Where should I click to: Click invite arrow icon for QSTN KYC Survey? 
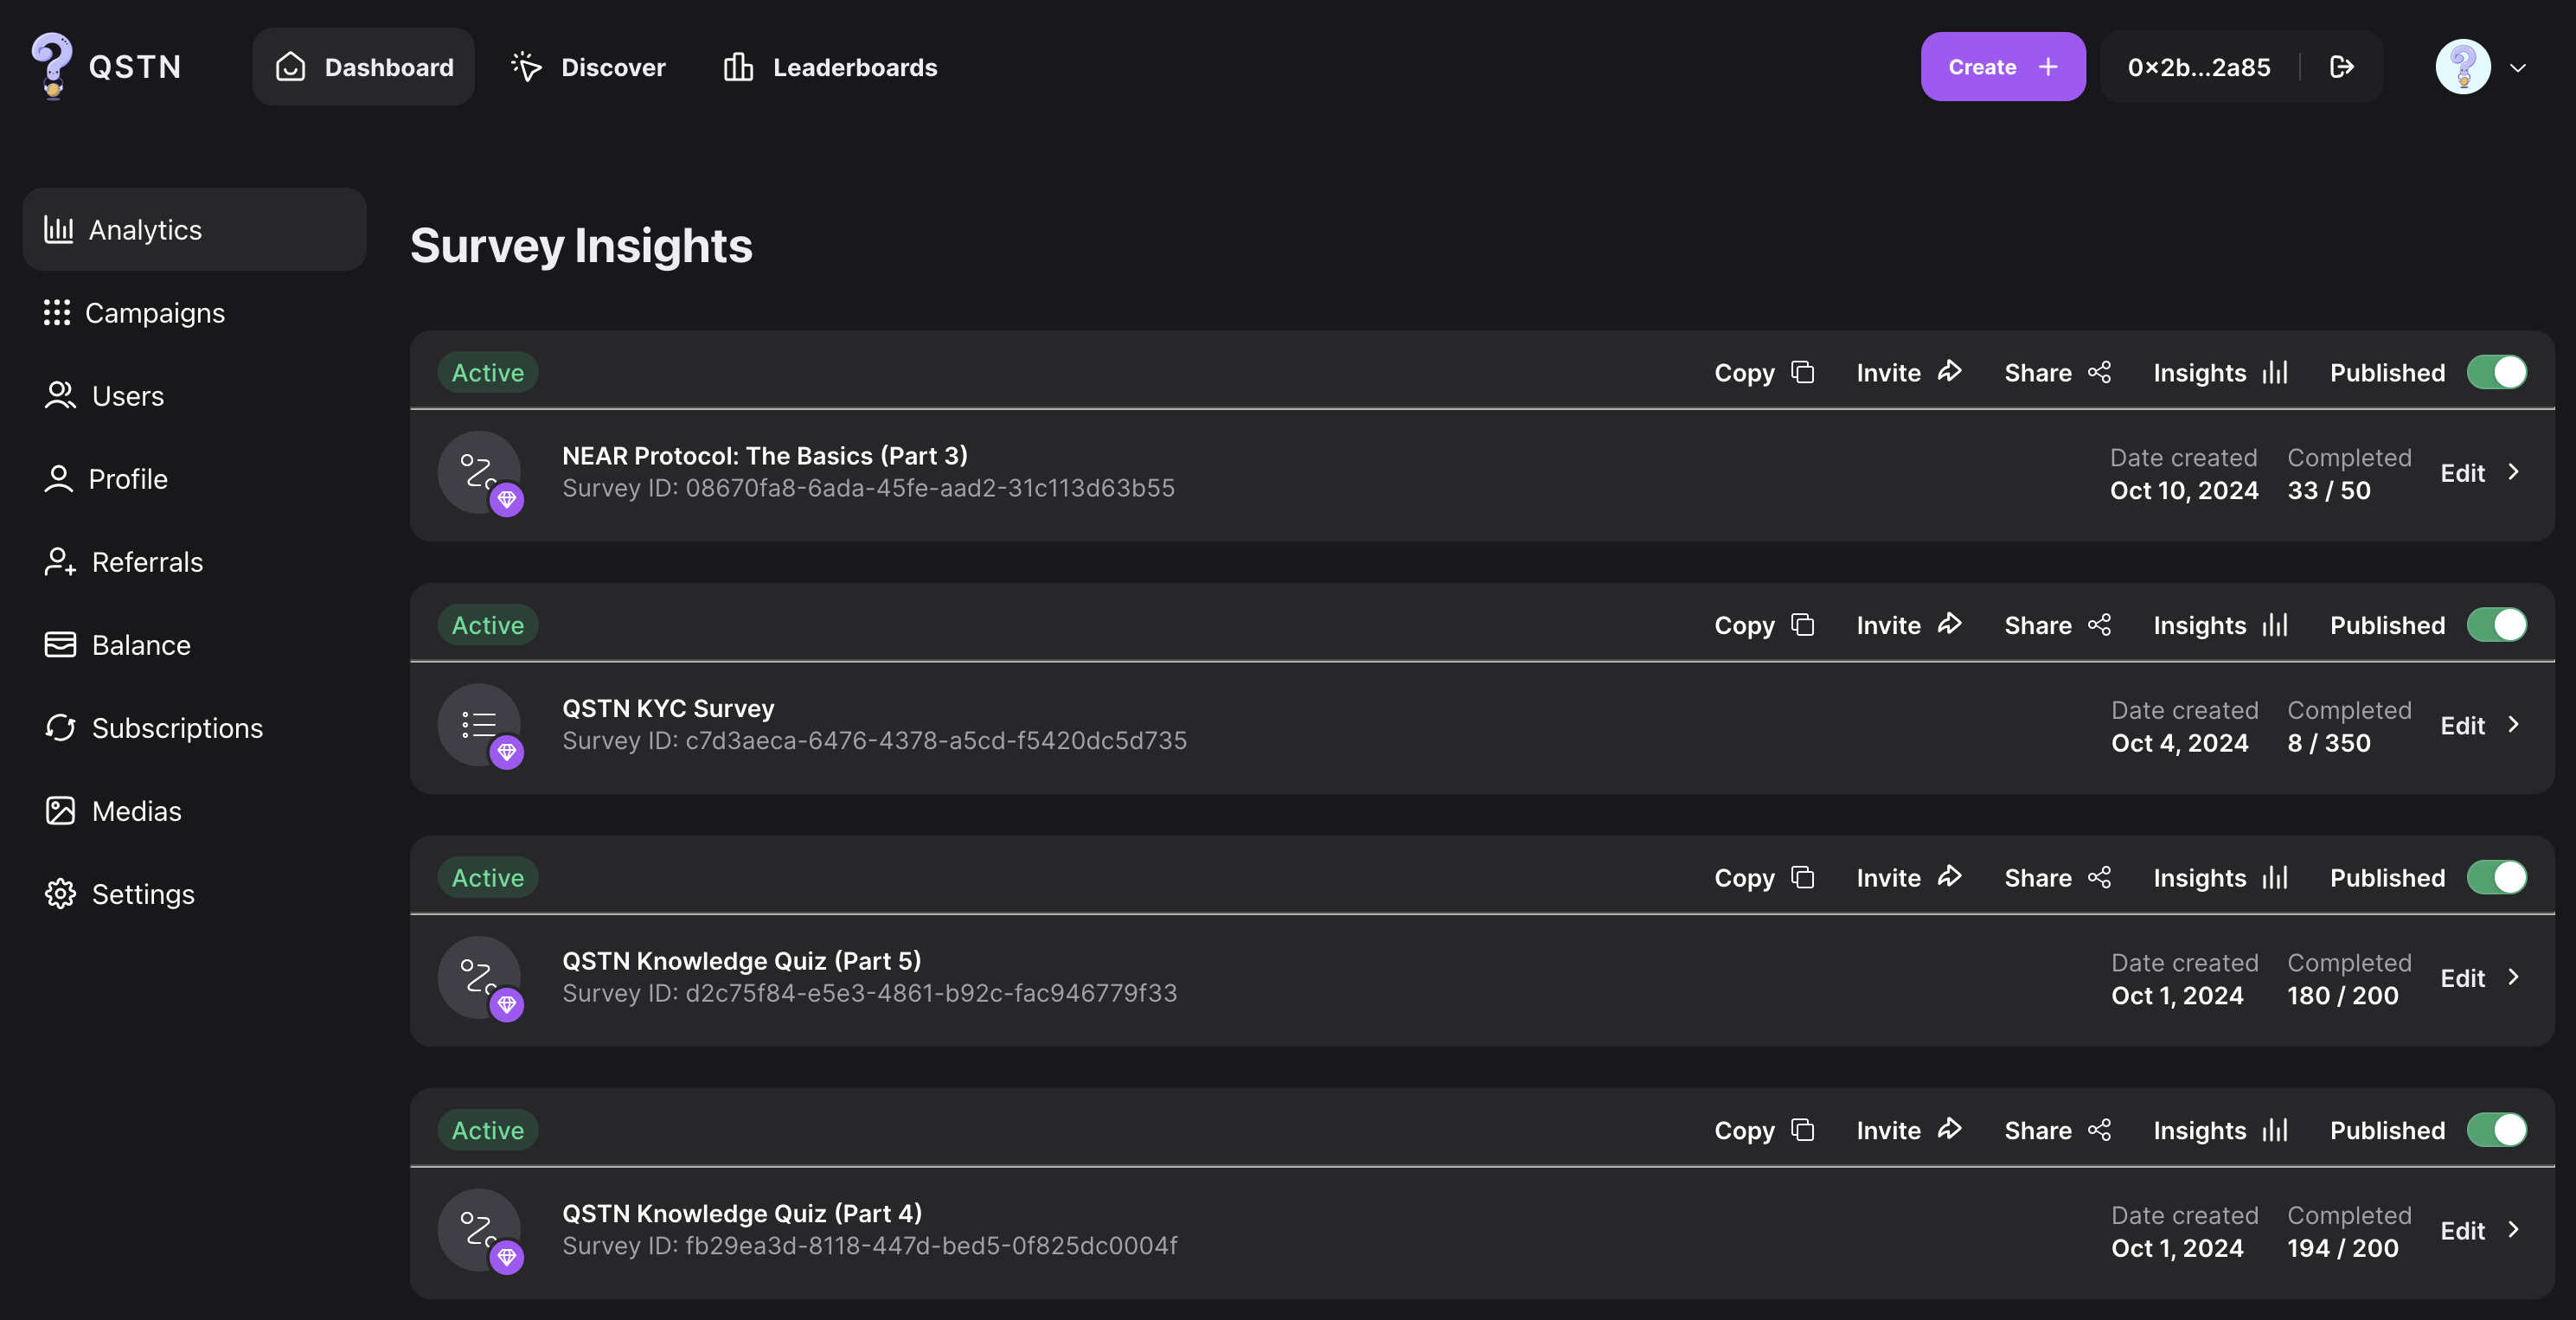[1949, 625]
